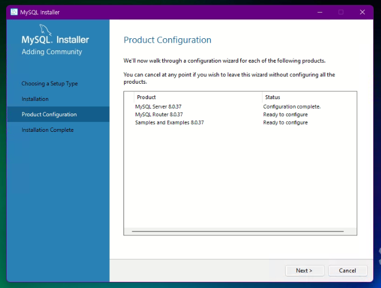Click the Adding Community subtitle
381x288 pixels.
[52, 52]
